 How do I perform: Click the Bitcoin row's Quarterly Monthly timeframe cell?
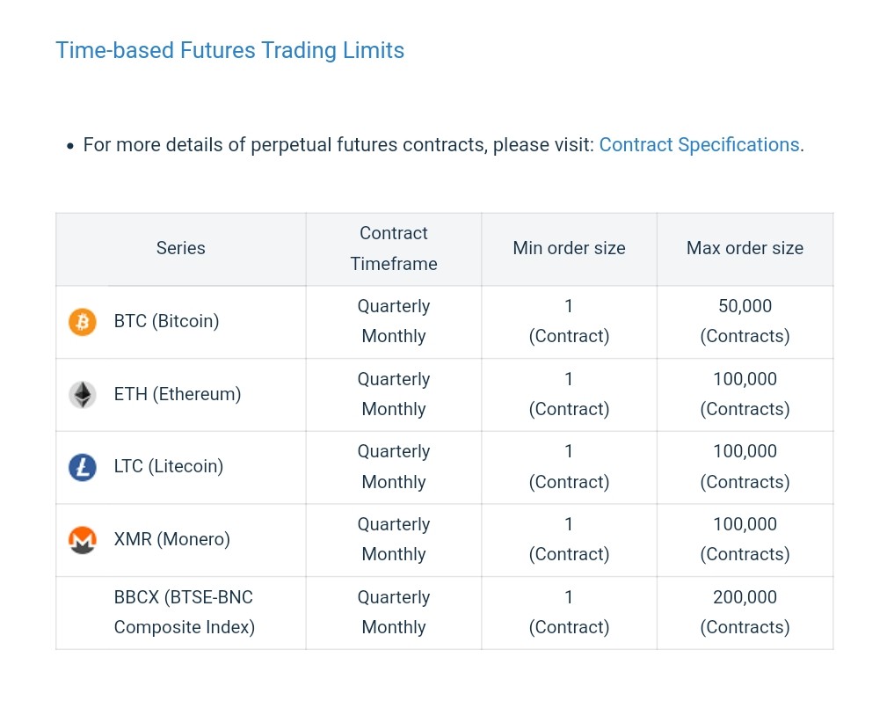coord(393,322)
